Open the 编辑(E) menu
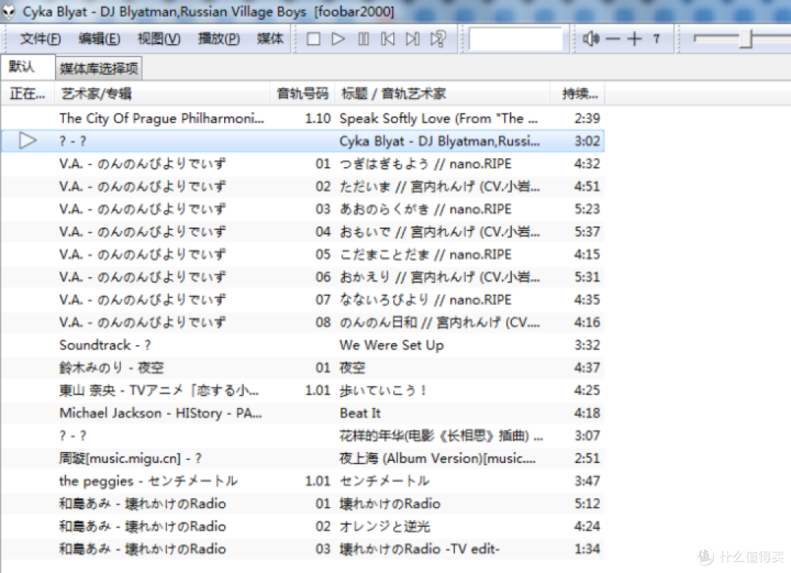 coord(100,38)
